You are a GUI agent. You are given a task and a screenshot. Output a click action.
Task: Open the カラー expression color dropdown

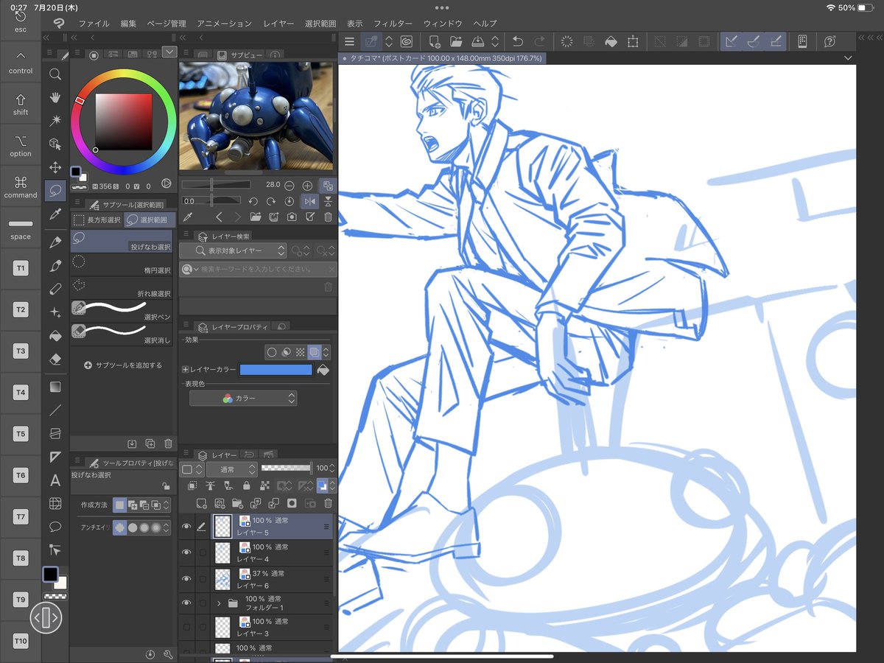click(x=243, y=398)
